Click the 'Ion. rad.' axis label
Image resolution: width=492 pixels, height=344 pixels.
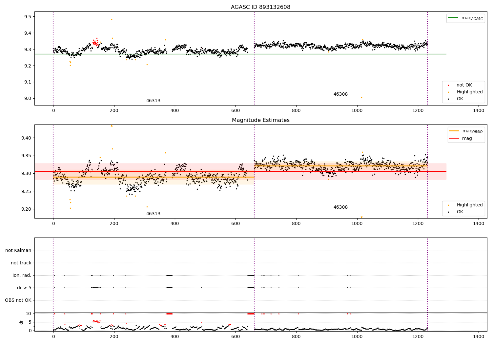point(22,276)
